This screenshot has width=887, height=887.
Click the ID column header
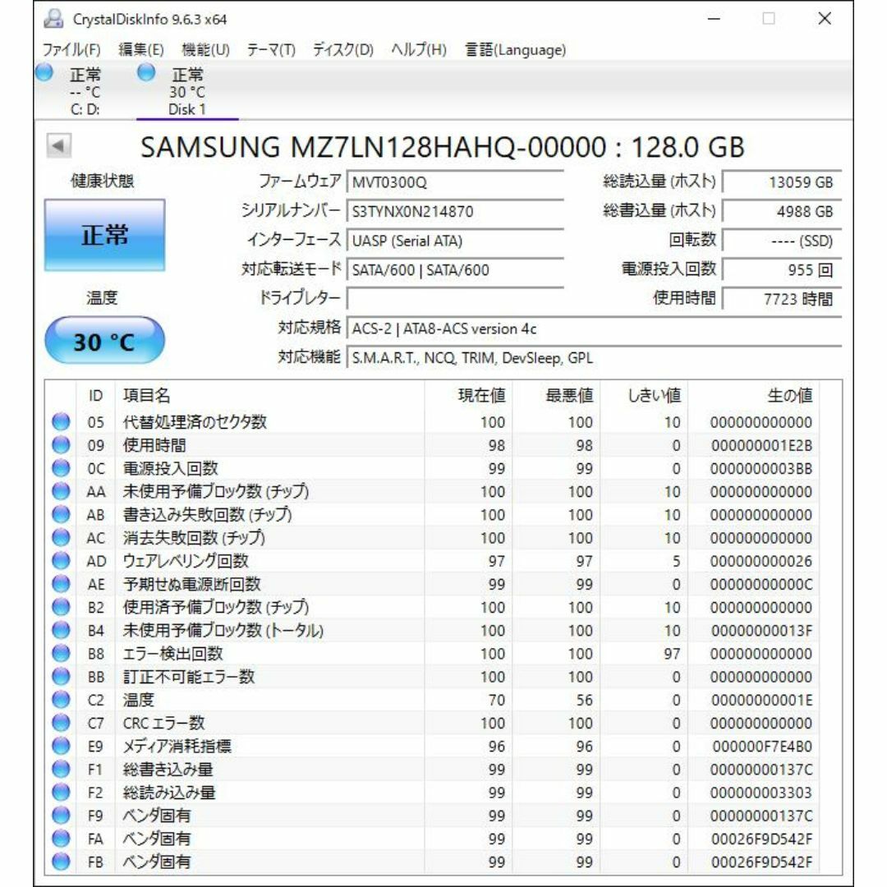click(95, 395)
